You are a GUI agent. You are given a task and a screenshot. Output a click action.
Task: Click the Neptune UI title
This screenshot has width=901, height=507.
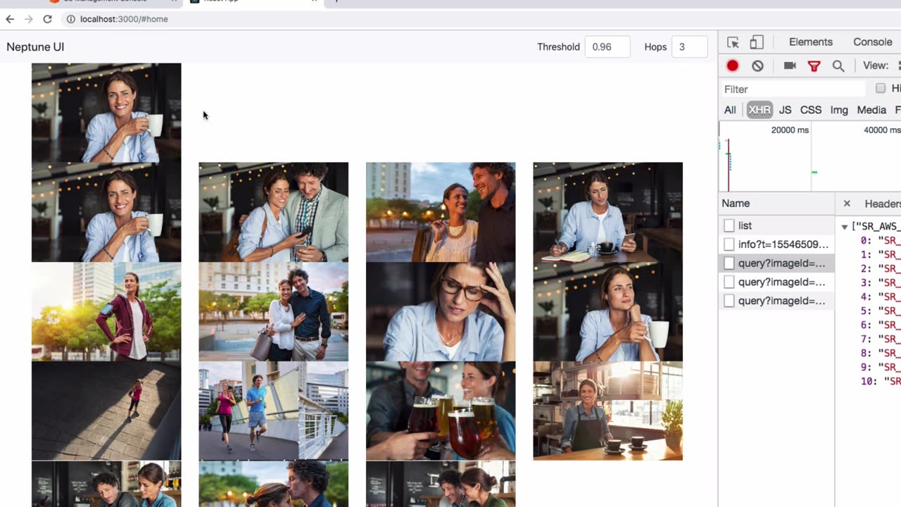[35, 47]
